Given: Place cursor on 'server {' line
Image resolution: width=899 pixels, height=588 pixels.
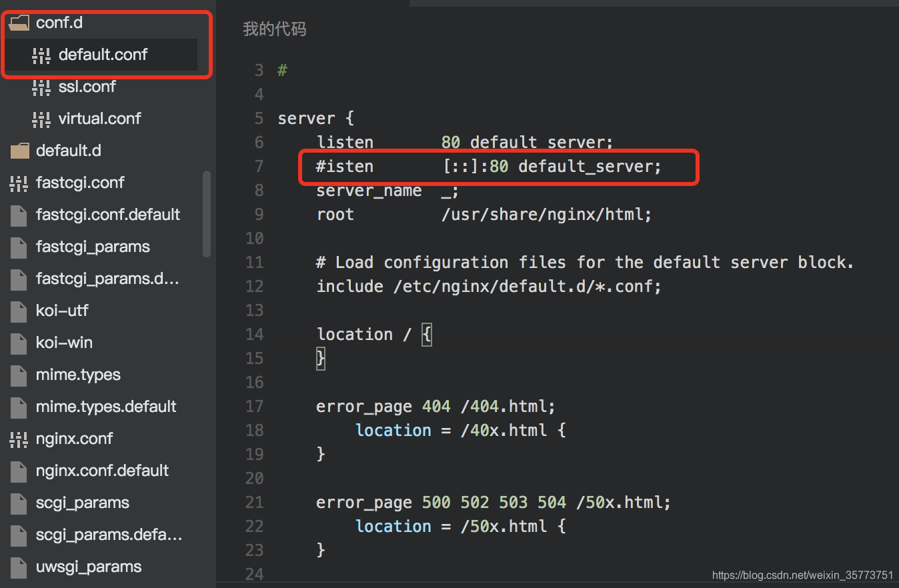Looking at the screenshot, I should click(x=316, y=119).
